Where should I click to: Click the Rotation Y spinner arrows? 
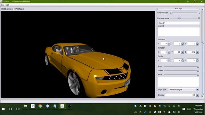tap(182, 52)
